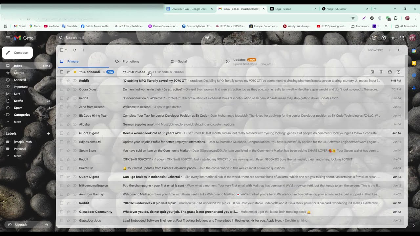Get side panel add-ons plus icon

[x=414, y=107]
